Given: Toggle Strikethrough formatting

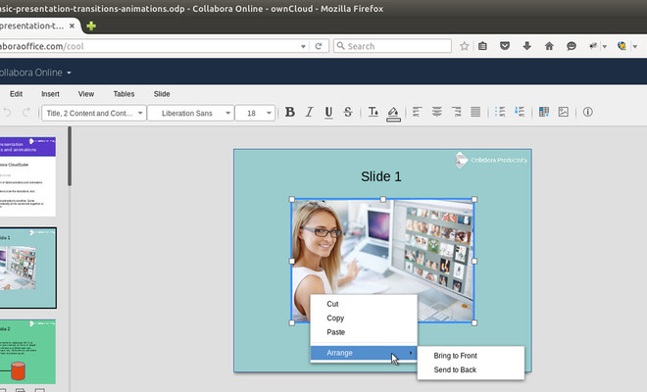Looking at the screenshot, I should point(348,113).
